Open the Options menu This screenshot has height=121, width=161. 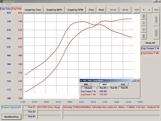click(8, 4)
